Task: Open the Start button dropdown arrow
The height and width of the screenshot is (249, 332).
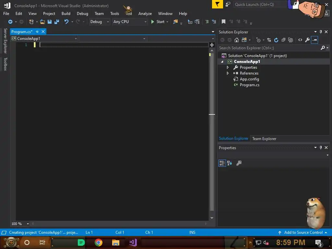Action: tap(168, 22)
